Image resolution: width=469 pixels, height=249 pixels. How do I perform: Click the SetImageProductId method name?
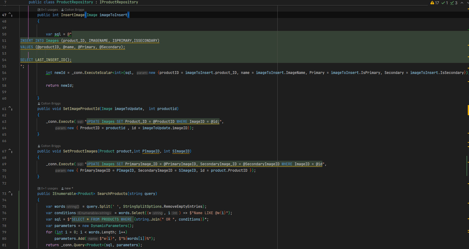click(81, 108)
